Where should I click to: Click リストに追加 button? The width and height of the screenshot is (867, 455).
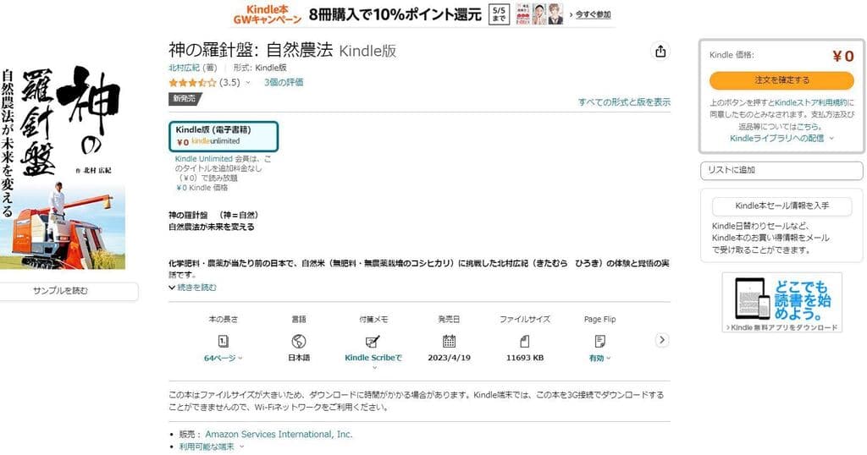781,170
